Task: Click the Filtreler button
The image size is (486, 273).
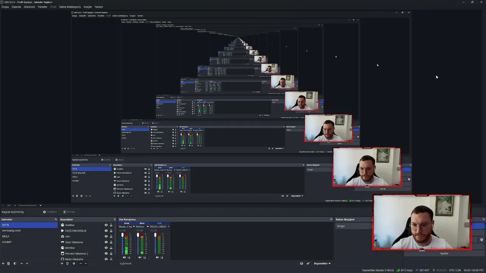Action: click(69, 212)
